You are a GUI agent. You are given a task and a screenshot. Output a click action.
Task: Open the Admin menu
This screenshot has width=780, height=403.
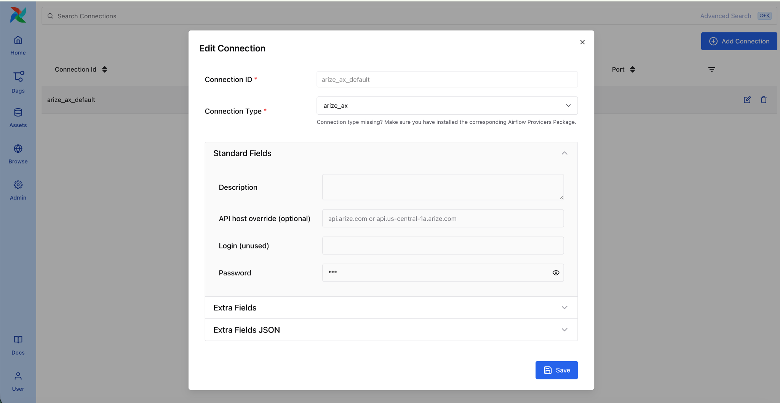(x=18, y=190)
